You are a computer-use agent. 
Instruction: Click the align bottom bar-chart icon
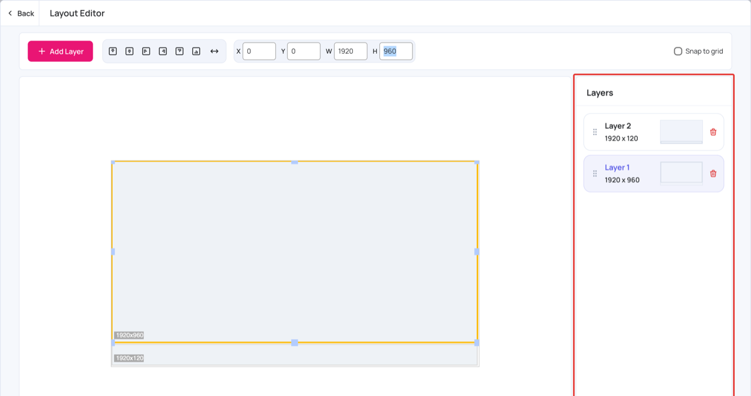click(196, 51)
